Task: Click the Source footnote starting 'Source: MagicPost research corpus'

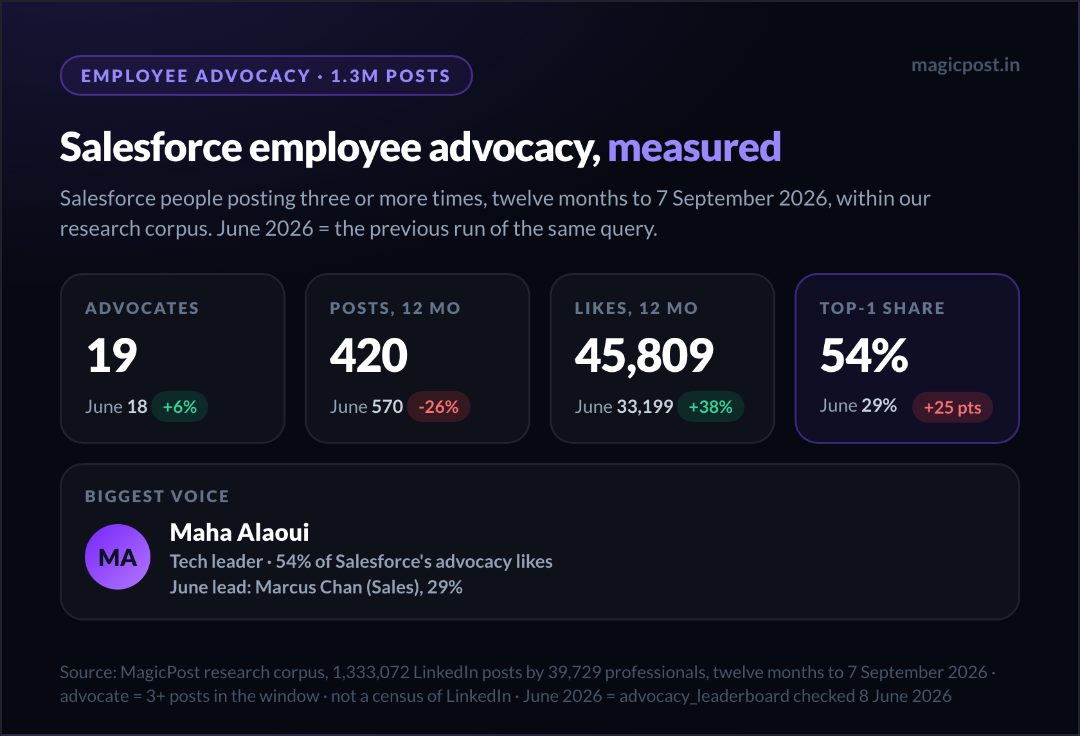Action: 528,684
